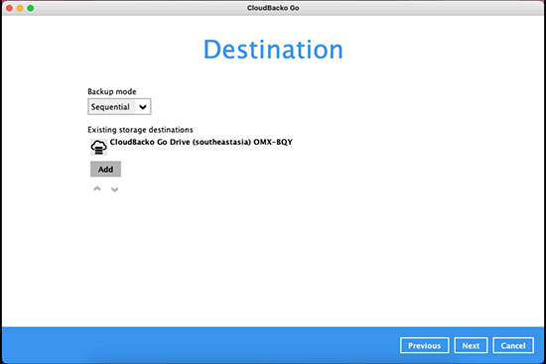Click the CloudBacko Go Drive cloud icon

(x=99, y=147)
